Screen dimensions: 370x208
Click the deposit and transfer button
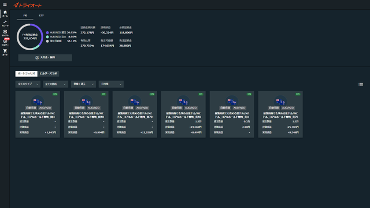click(x=45, y=58)
